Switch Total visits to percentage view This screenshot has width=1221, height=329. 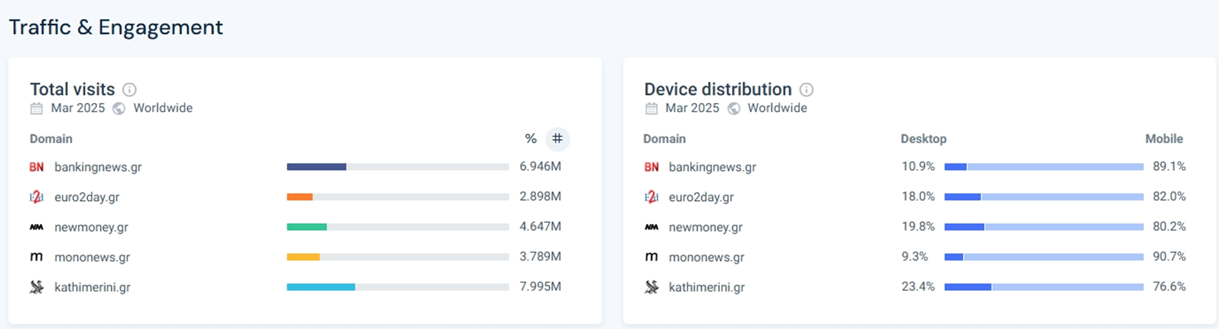click(x=530, y=139)
